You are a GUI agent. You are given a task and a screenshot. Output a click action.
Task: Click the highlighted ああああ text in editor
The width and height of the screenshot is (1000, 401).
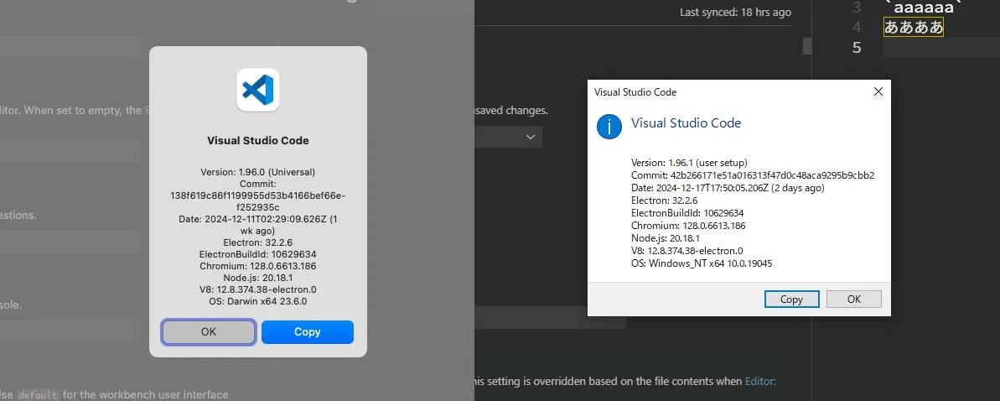pos(914,27)
